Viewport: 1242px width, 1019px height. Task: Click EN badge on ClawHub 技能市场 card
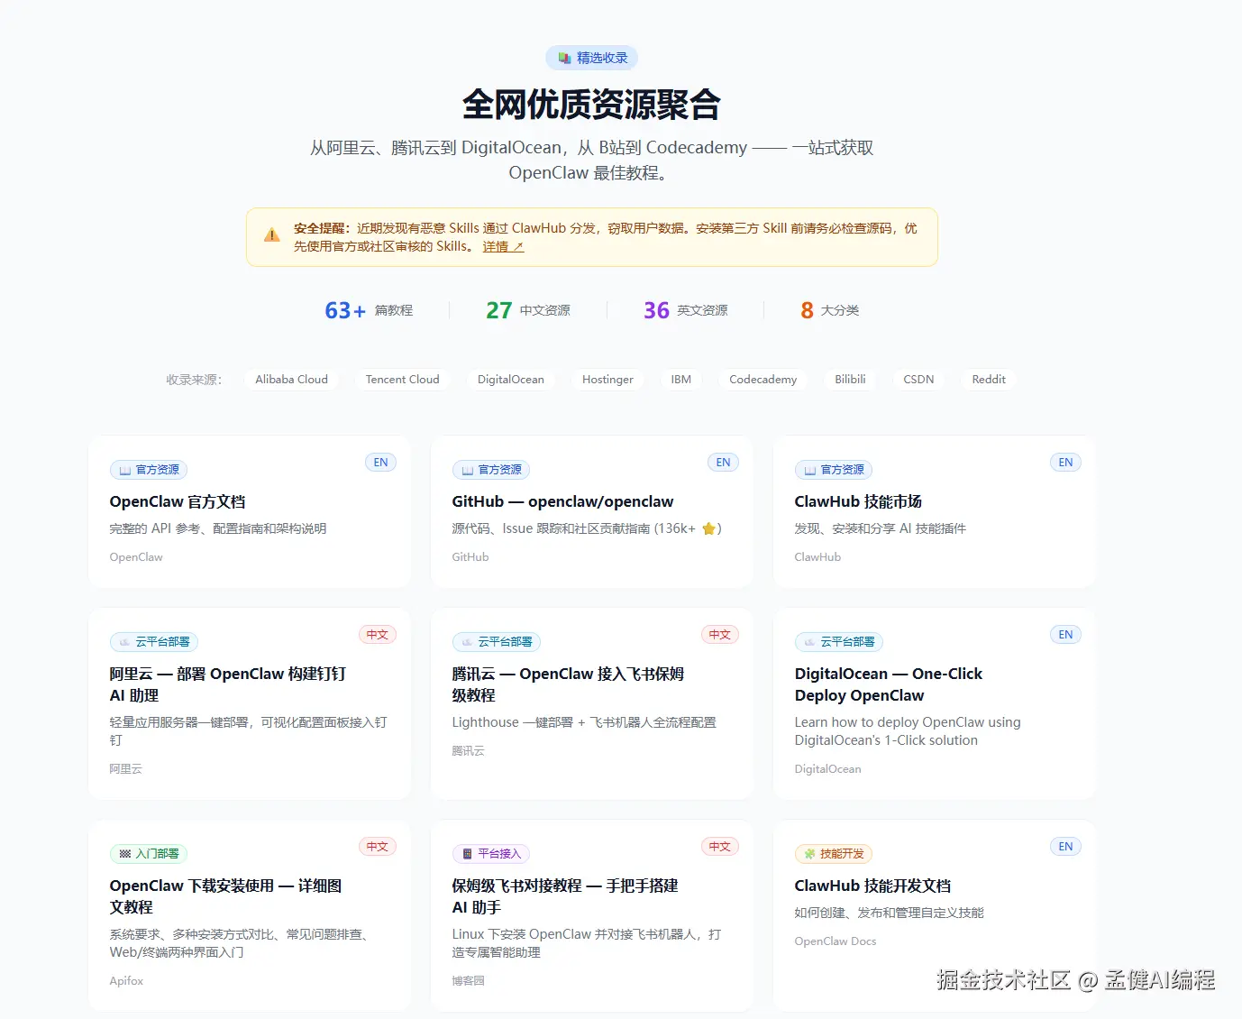[1065, 463]
